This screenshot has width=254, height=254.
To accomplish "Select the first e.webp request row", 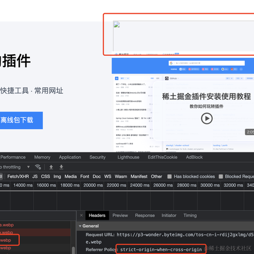I will pos(35,225).
